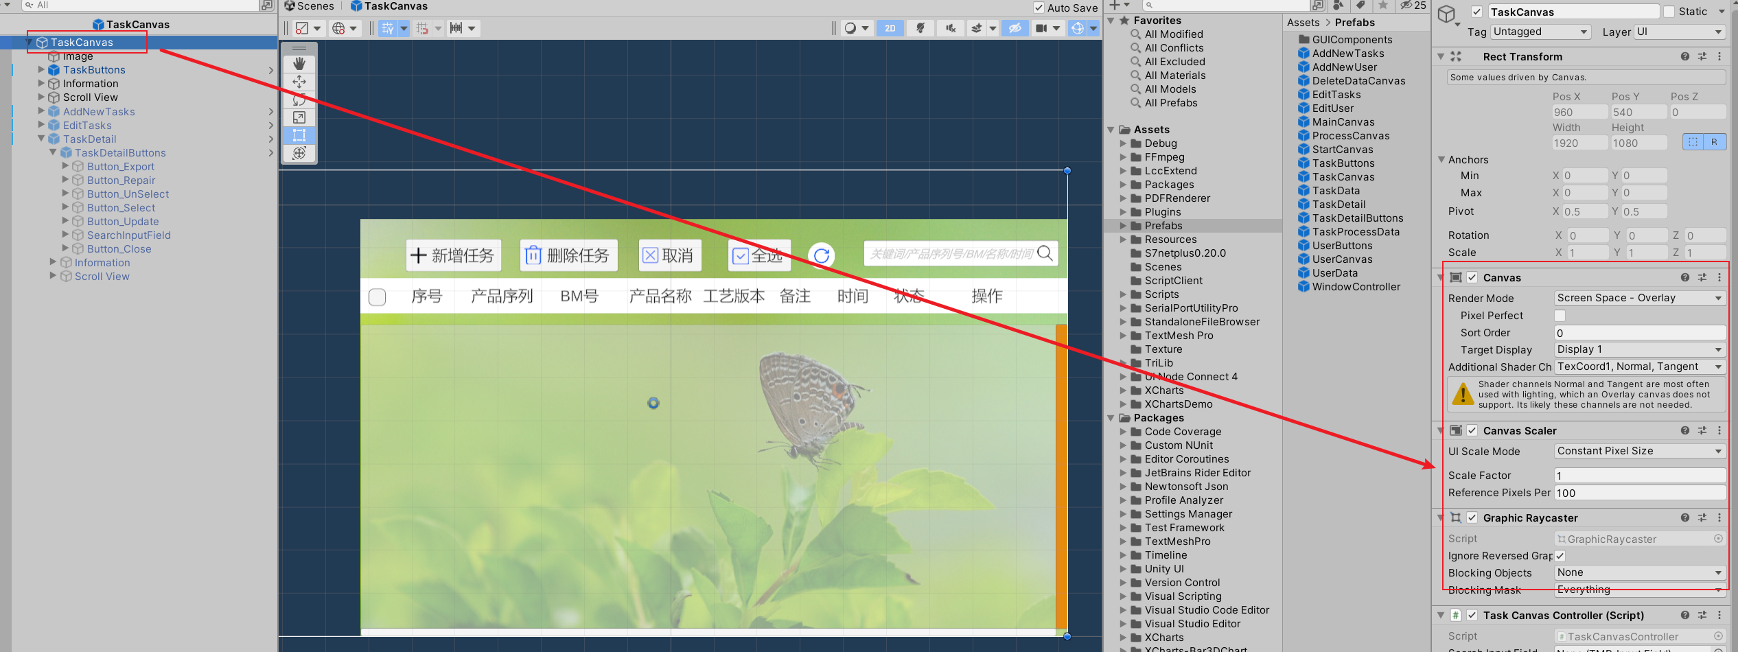Select the Rect tool
This screenshot has width=1738, height=652.
299,135
